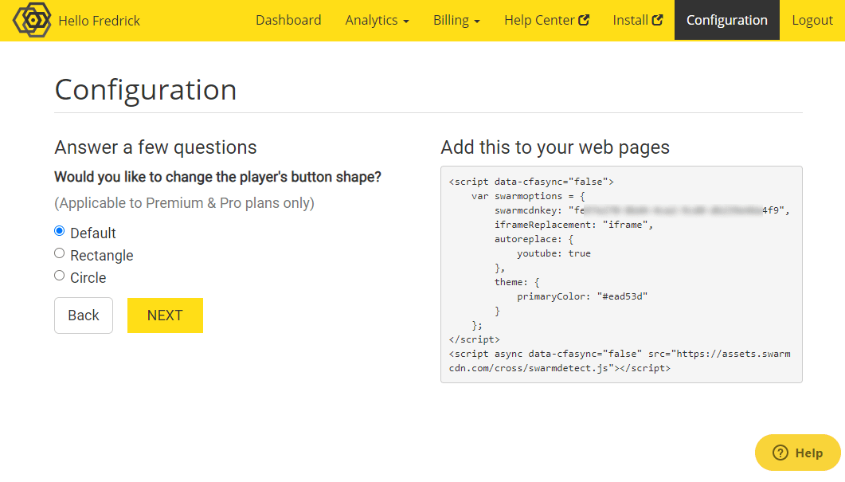Click the NEXT button
Image resolution: width=845 pixels, height=482 pixels.
click(x=165, y=315)
